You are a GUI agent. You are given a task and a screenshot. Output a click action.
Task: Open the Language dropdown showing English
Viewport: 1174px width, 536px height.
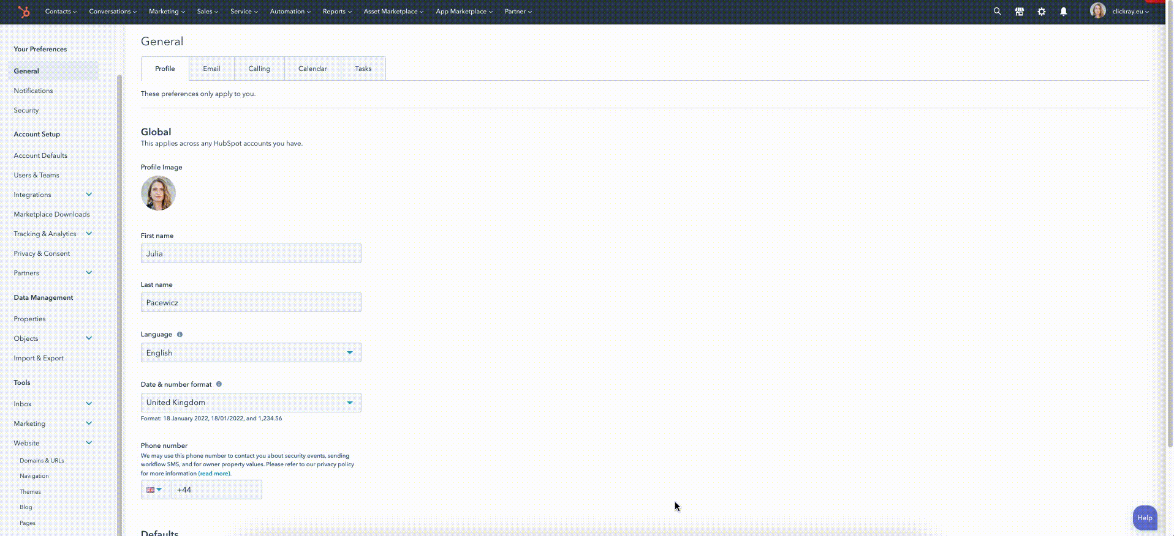(x=251, y=352)
